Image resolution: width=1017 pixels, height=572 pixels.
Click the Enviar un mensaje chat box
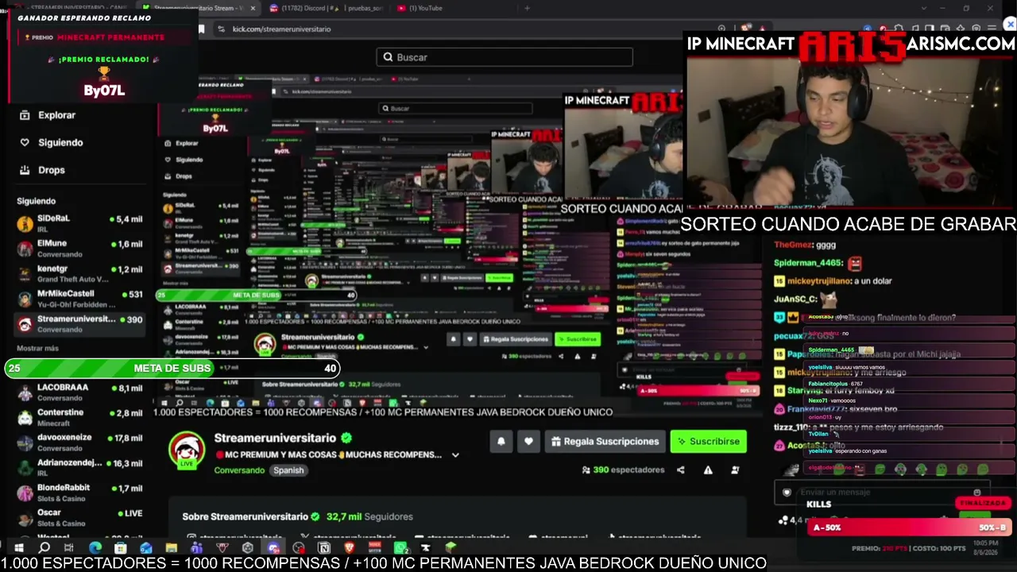pyautogui.click(x=882, y=493)
